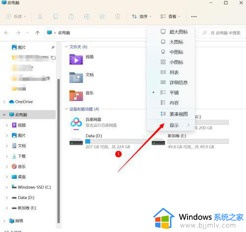Open the 新加卷 (E:) drive tile
246x232 pixels.
(190, 141)
